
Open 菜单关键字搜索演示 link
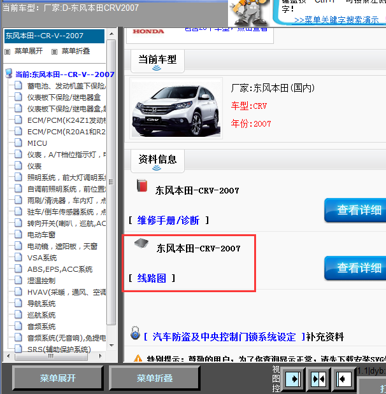(x=336, y=20)
